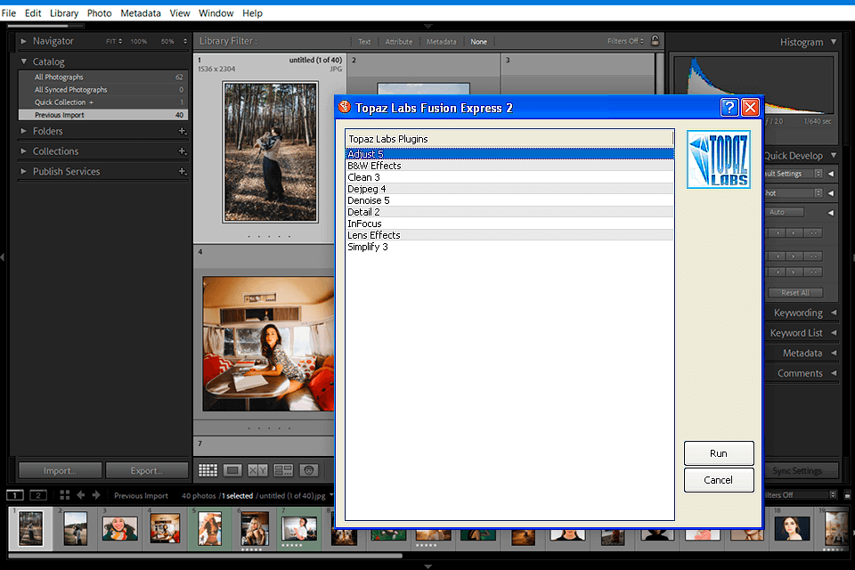Viewport: 855px width, 570px height.
Task: Click the Topaz Labs logo
Action: pyautogui.click(x=718, y=159)
